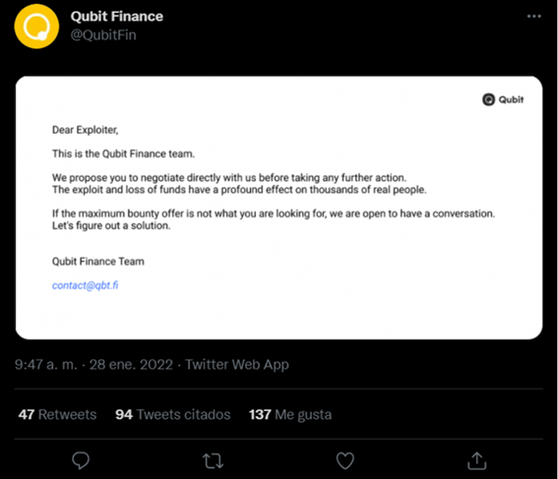View the 94 Tweets citados list
558x479 pixels.
click(x=173, y=415)
